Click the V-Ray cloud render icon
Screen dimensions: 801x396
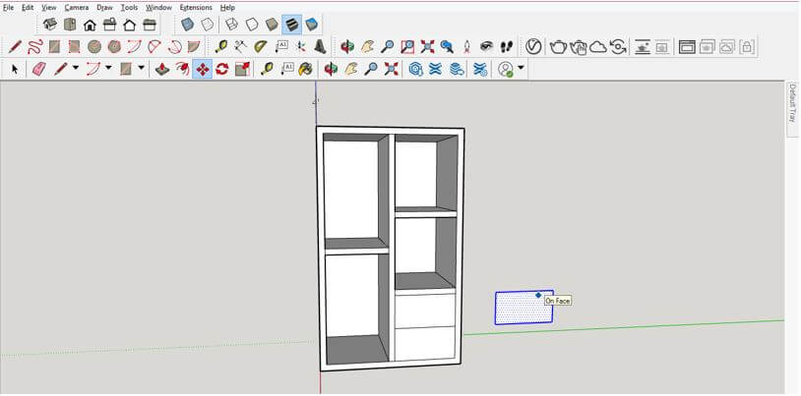(x=598, y=47)
